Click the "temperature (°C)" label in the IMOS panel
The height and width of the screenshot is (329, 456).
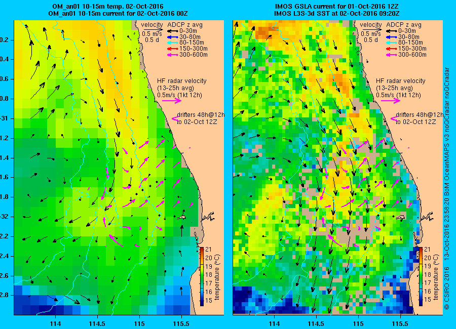coord(436,277)
